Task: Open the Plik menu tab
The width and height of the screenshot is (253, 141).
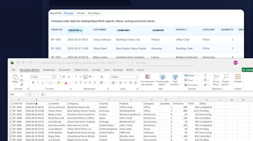Action: click(x=14, y=70)
